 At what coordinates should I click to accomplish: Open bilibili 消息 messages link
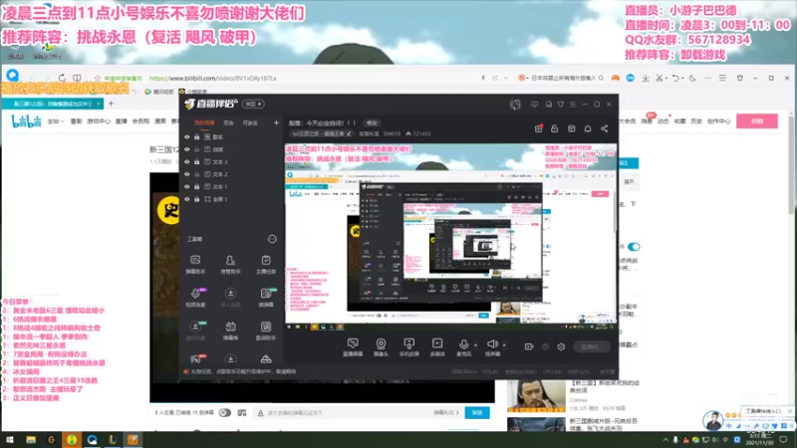646,121
